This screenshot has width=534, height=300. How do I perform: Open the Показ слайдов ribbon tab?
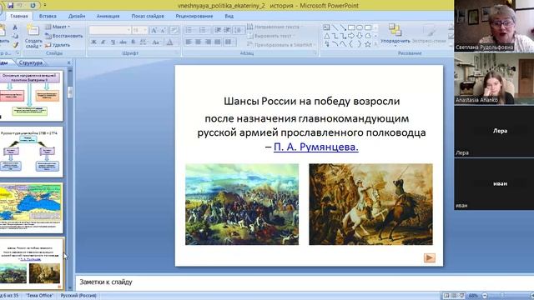point(148,16)
